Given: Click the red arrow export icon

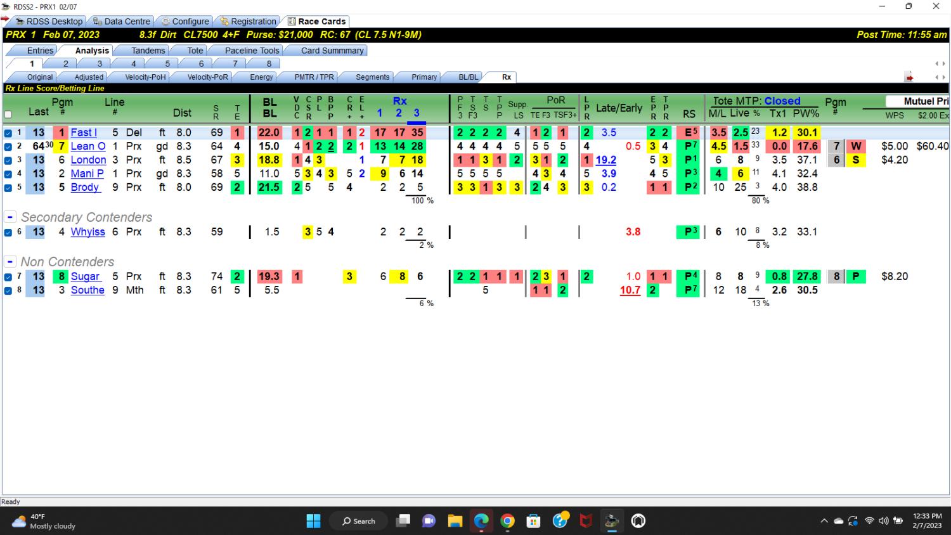Looking at the screenshot, I should point(909,77).
